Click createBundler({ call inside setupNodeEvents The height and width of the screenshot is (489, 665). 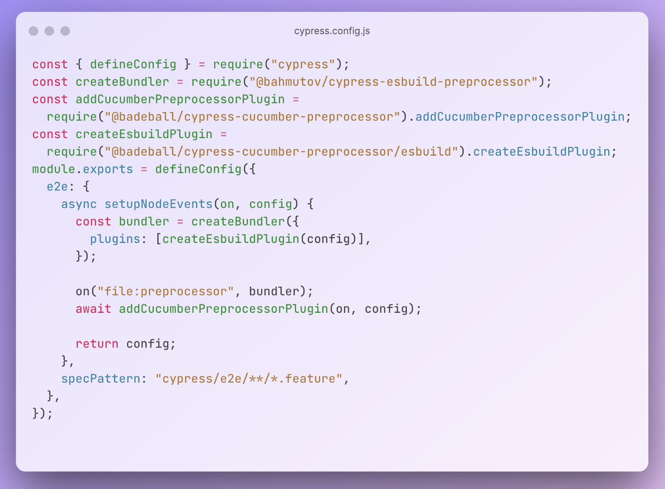click(x=245, y=222)
